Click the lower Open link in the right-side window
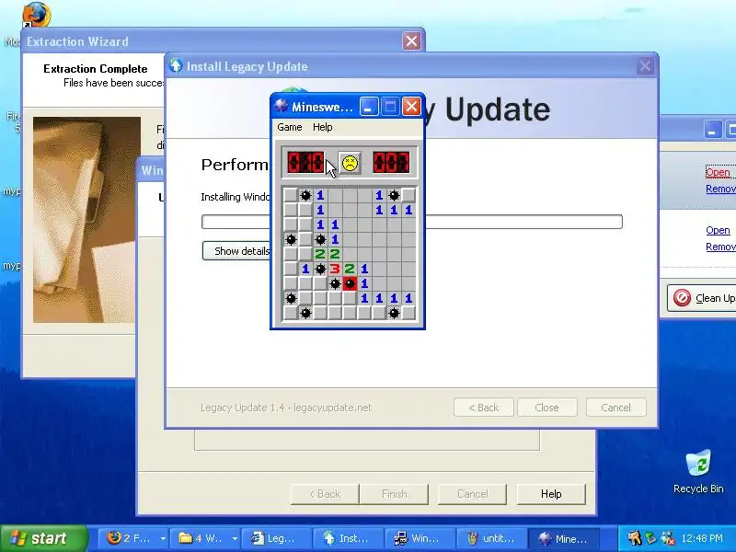The image size is (736, 552). (x=718, y=230)
